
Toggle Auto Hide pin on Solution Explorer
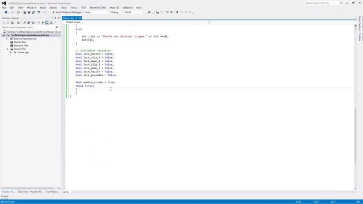(56, 18)
